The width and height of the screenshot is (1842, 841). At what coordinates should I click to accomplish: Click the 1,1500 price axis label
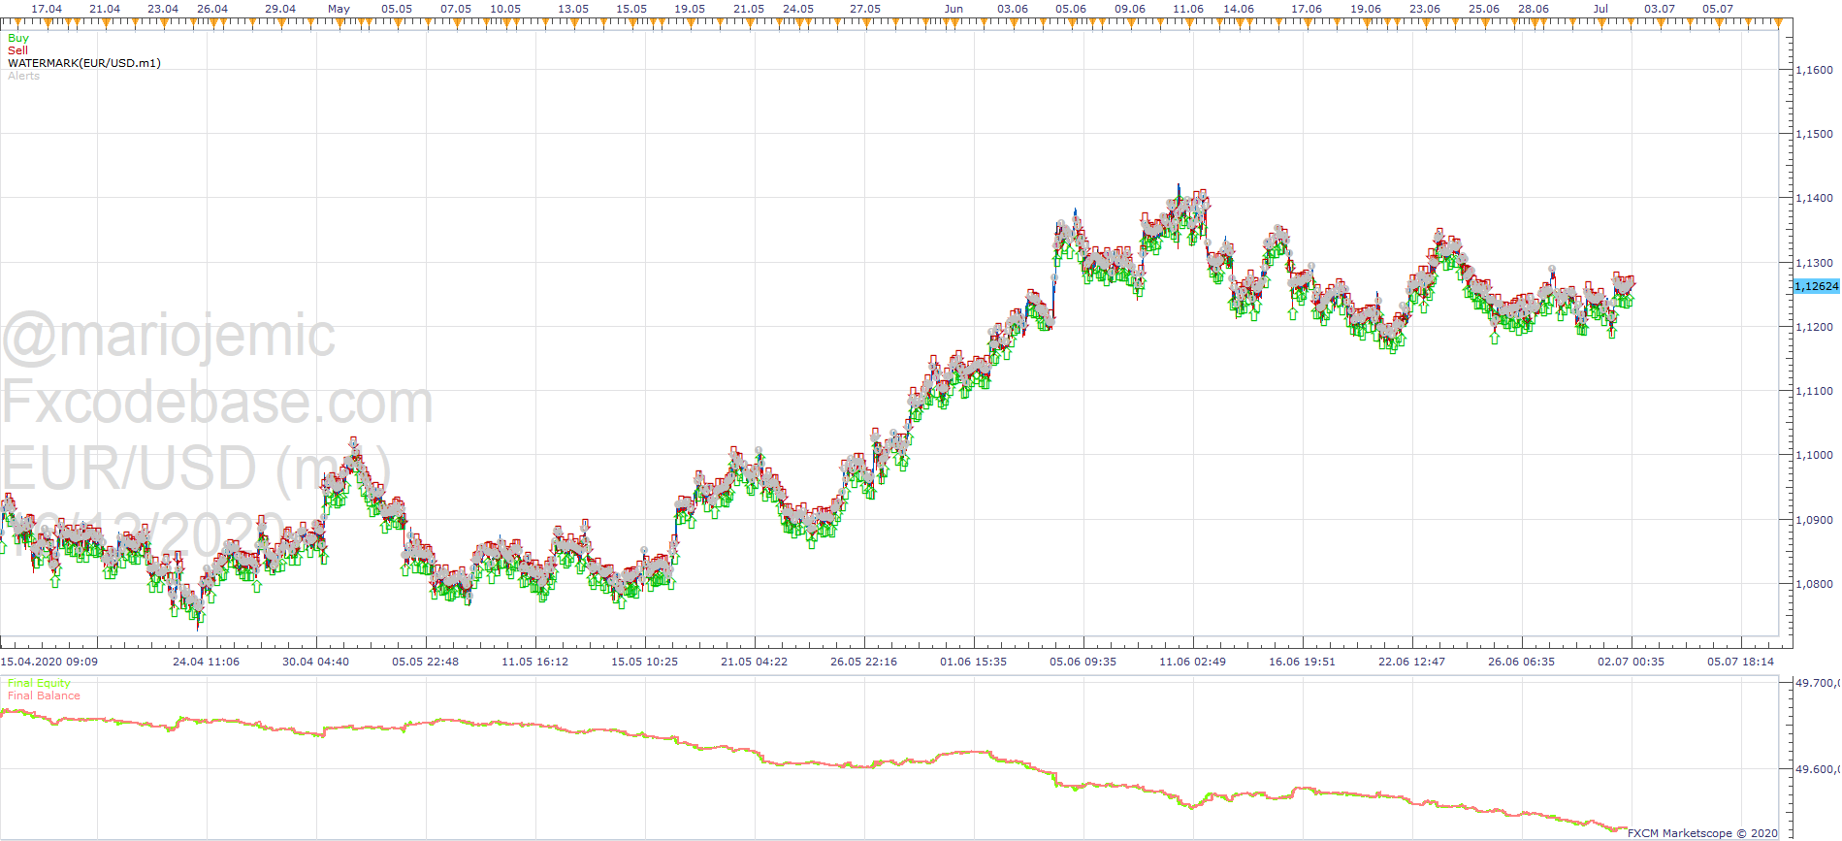pyautogui.click(x=1815, y=134)
